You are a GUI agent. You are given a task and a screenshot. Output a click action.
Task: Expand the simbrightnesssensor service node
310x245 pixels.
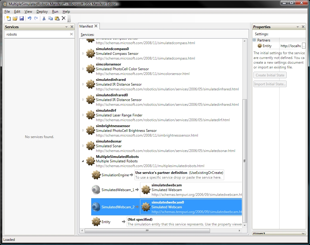pos(83,131)
